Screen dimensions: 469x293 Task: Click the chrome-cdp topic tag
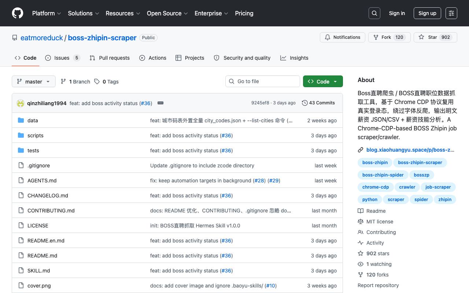[376, 187]
